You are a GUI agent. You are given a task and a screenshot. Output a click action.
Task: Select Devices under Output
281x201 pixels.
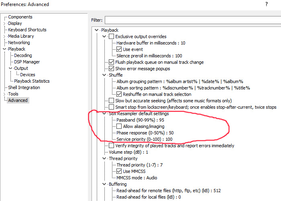27,75
